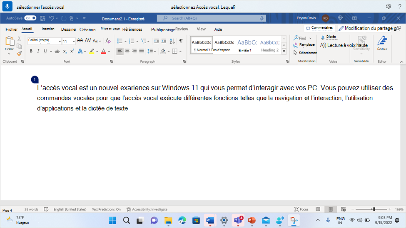Open the Références tab

(132, 29)
